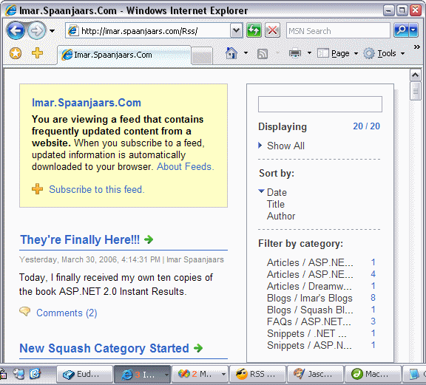
Task: Filter by Blogs / Squash Bl... category
Action: click(x=310, y=310)
